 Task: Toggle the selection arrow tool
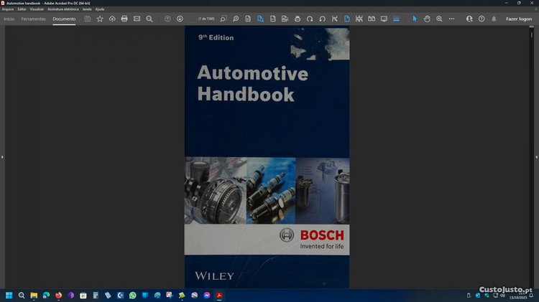point(415,19)
